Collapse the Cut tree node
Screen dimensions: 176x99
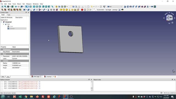point(4,24)
